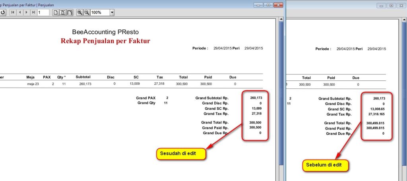Go to the previous report page
407x181 pixels.
click(20, 13)
